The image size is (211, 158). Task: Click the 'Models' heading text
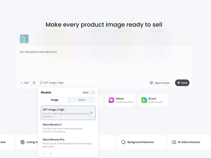point(46,92)
